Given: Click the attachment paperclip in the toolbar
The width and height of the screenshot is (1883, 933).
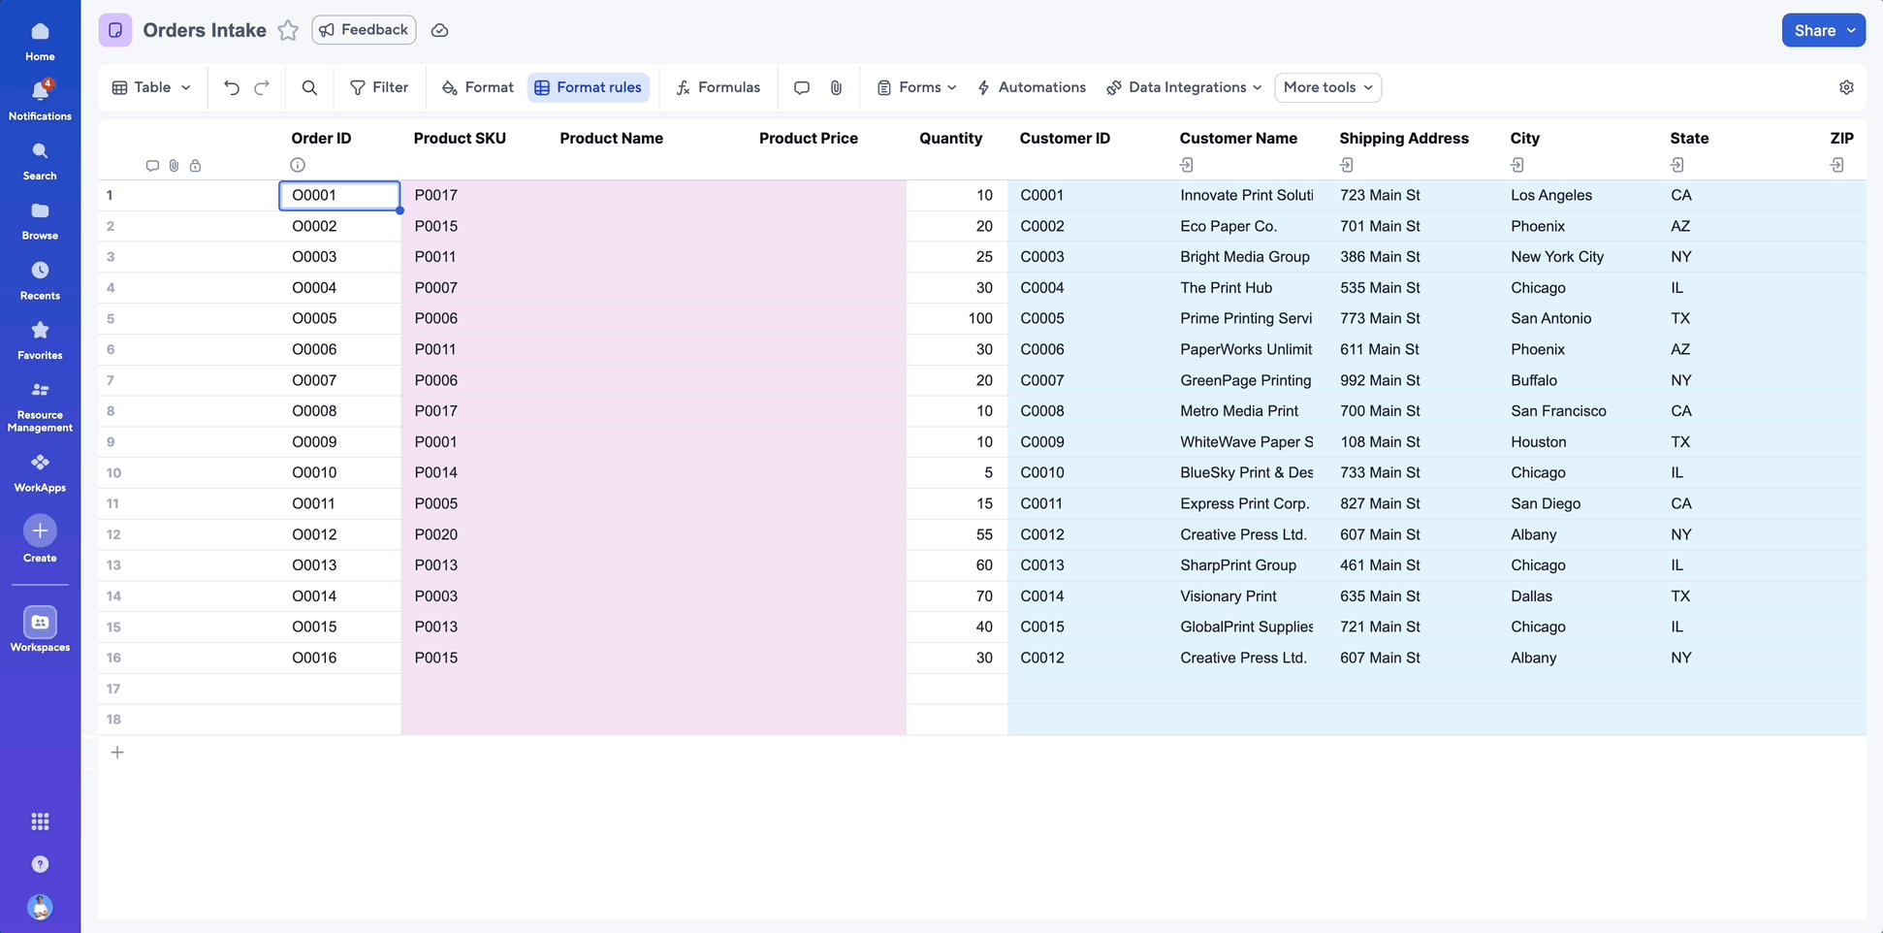Looking at the screenshot, I should pos(835,87).
